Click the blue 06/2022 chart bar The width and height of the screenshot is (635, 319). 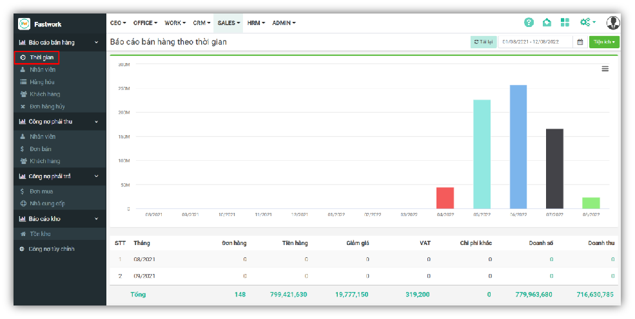pos(518,147)
